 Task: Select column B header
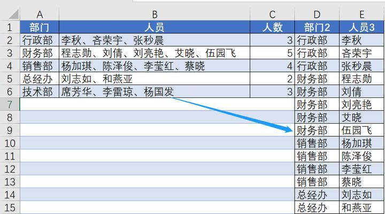155,14
